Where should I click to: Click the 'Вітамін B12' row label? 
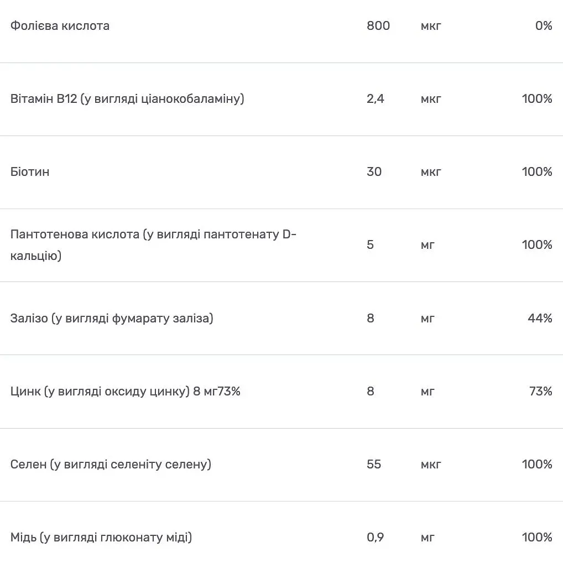pos(127,99)
